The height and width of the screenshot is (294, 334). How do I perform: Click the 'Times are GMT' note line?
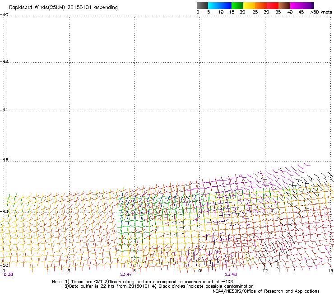tap(143, 282)
